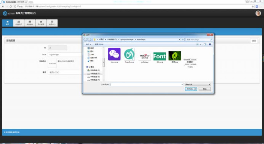The image size is (264, 144).
Task: Open the dialog address bar history dropdown
Action: [x=179, y=40]
